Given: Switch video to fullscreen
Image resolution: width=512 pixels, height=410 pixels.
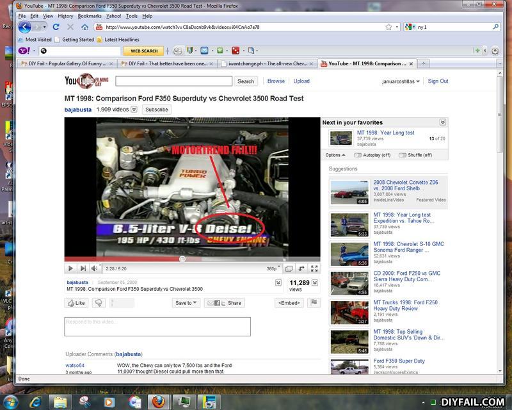Looking at the screenshot, I should pyautogui.click(x=314, y=268).
